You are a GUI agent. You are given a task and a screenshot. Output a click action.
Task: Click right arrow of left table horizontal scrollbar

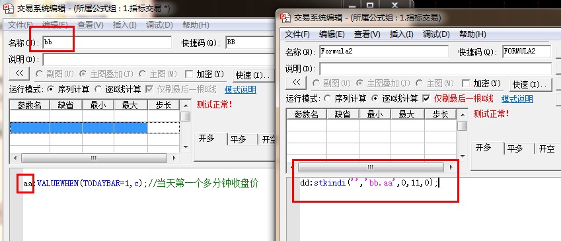pyautogui.click(x=174, y=158)
